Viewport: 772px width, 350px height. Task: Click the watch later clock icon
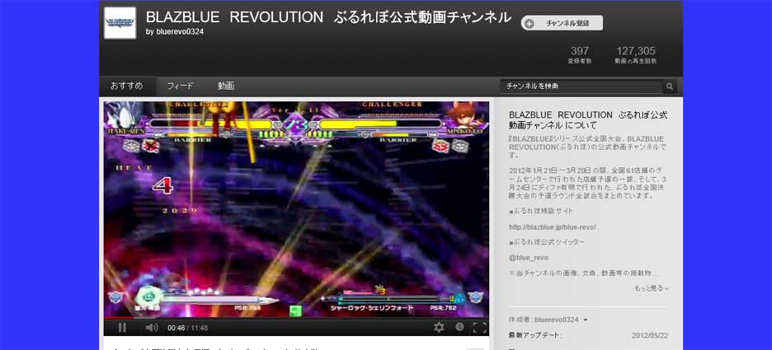[459, 328]
